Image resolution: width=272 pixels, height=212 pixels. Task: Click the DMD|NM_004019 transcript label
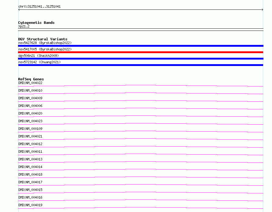click(30, 205)
